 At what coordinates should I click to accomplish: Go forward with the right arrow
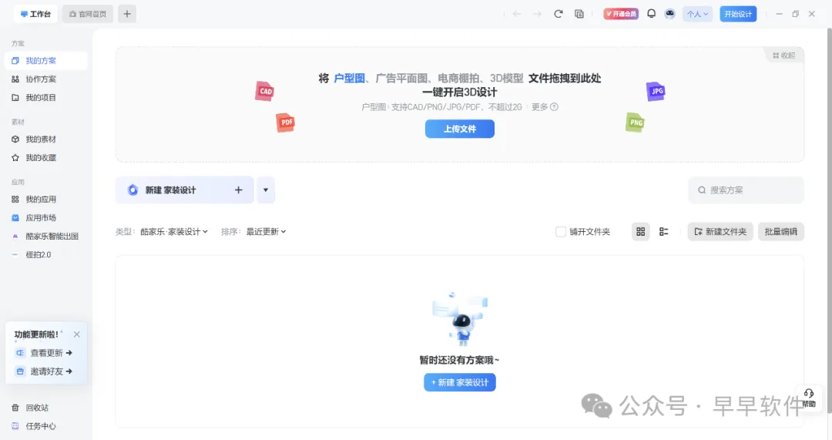coord(537,14)
